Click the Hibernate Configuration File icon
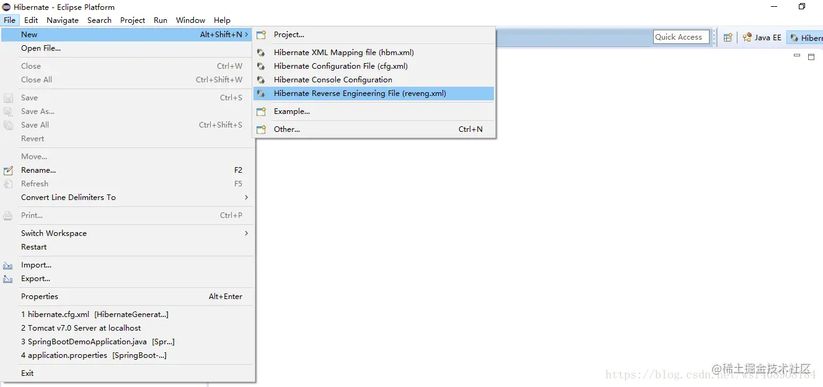Image resolution: width=823 pixels, height=387 pixels. pyautogui.click(x=262, y=66)
